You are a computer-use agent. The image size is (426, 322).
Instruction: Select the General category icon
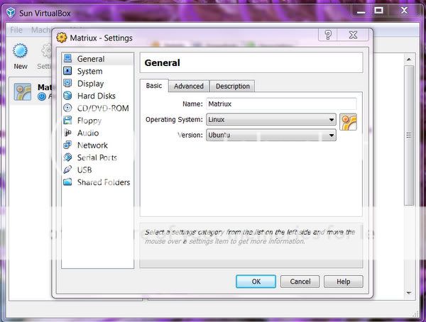click(x=67, y=58)
